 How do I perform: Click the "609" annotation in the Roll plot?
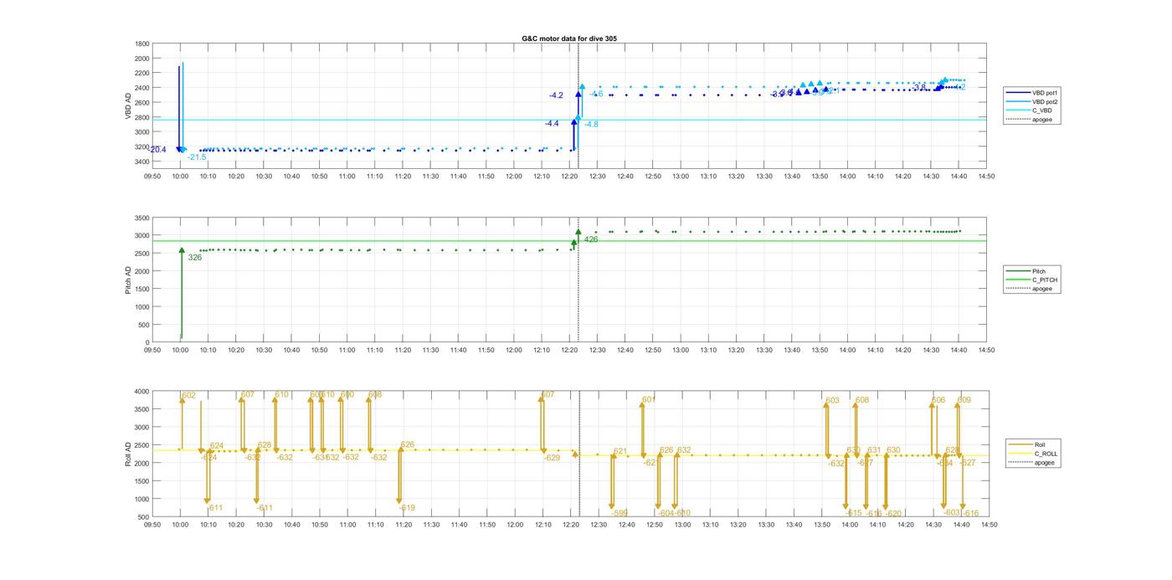pyautogui.click(x=964, y=400)
